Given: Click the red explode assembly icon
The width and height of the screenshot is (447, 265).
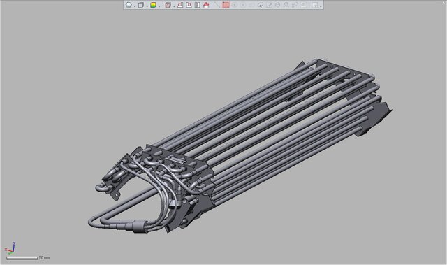Looking at the screenshot, I should pos(206,5).
